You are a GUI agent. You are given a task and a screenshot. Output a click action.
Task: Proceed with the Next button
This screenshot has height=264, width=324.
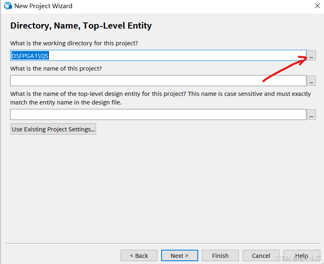[180, 256]
